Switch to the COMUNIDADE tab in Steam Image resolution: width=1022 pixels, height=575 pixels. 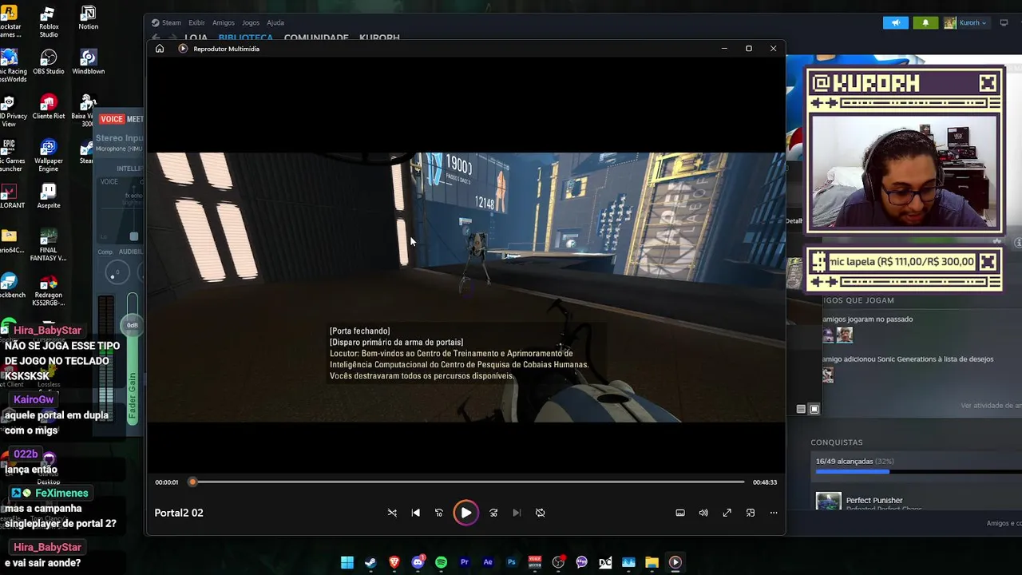[316, 38]
